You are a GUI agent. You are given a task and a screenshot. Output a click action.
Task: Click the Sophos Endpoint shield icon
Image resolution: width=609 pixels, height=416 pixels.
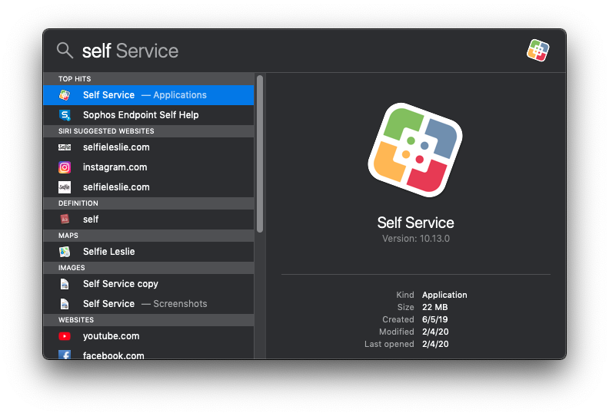pos(65,115)
